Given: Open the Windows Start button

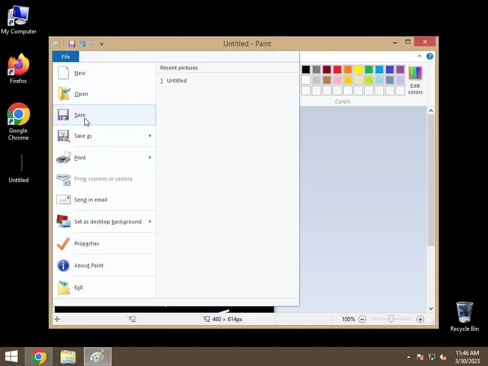Looking at the screenshot, I should pyautogui.click(x=11, y=356).
